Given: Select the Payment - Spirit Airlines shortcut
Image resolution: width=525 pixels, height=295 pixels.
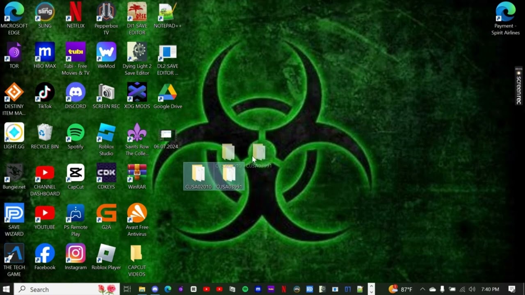Looking at the screenshot, I should [505, 18].
